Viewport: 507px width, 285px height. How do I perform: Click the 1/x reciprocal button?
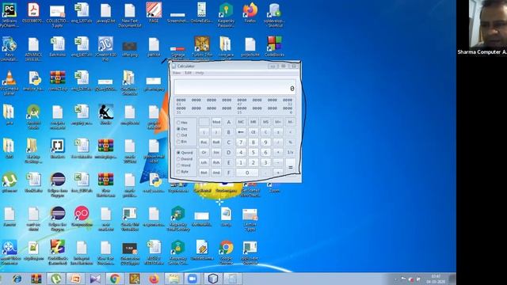[x=291, y=152]
